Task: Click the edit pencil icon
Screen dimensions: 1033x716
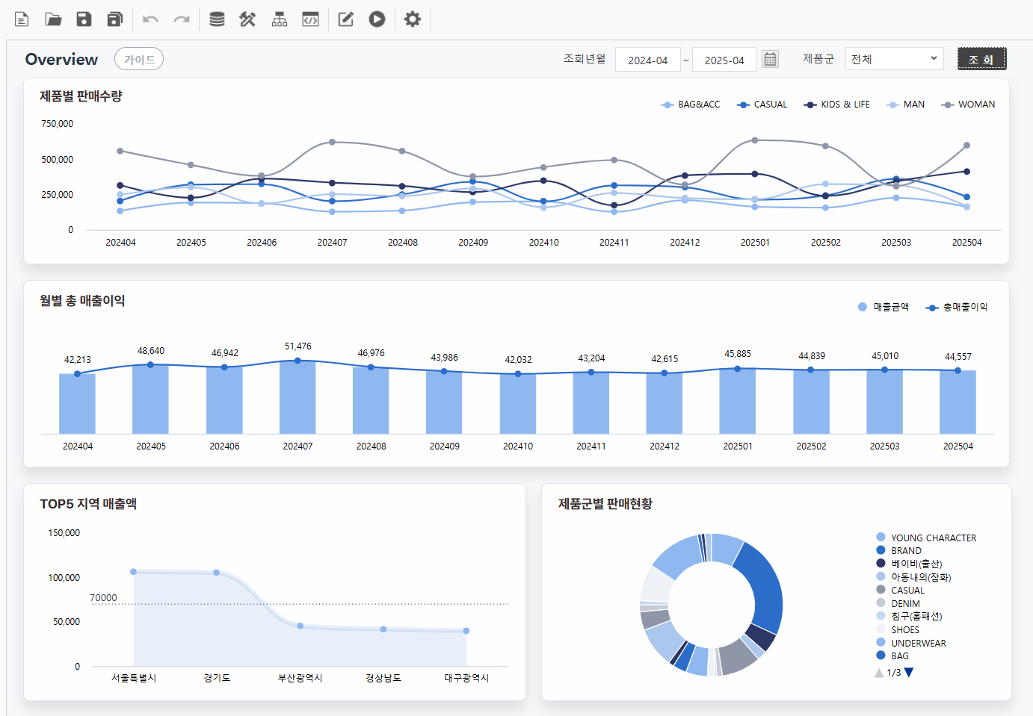Action: pyautogui.click(x=345, y=19)
